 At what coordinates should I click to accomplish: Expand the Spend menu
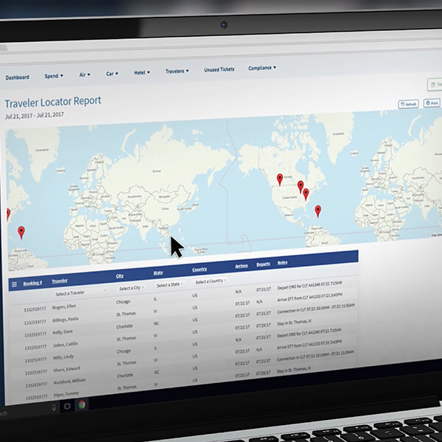click(54, 76)
